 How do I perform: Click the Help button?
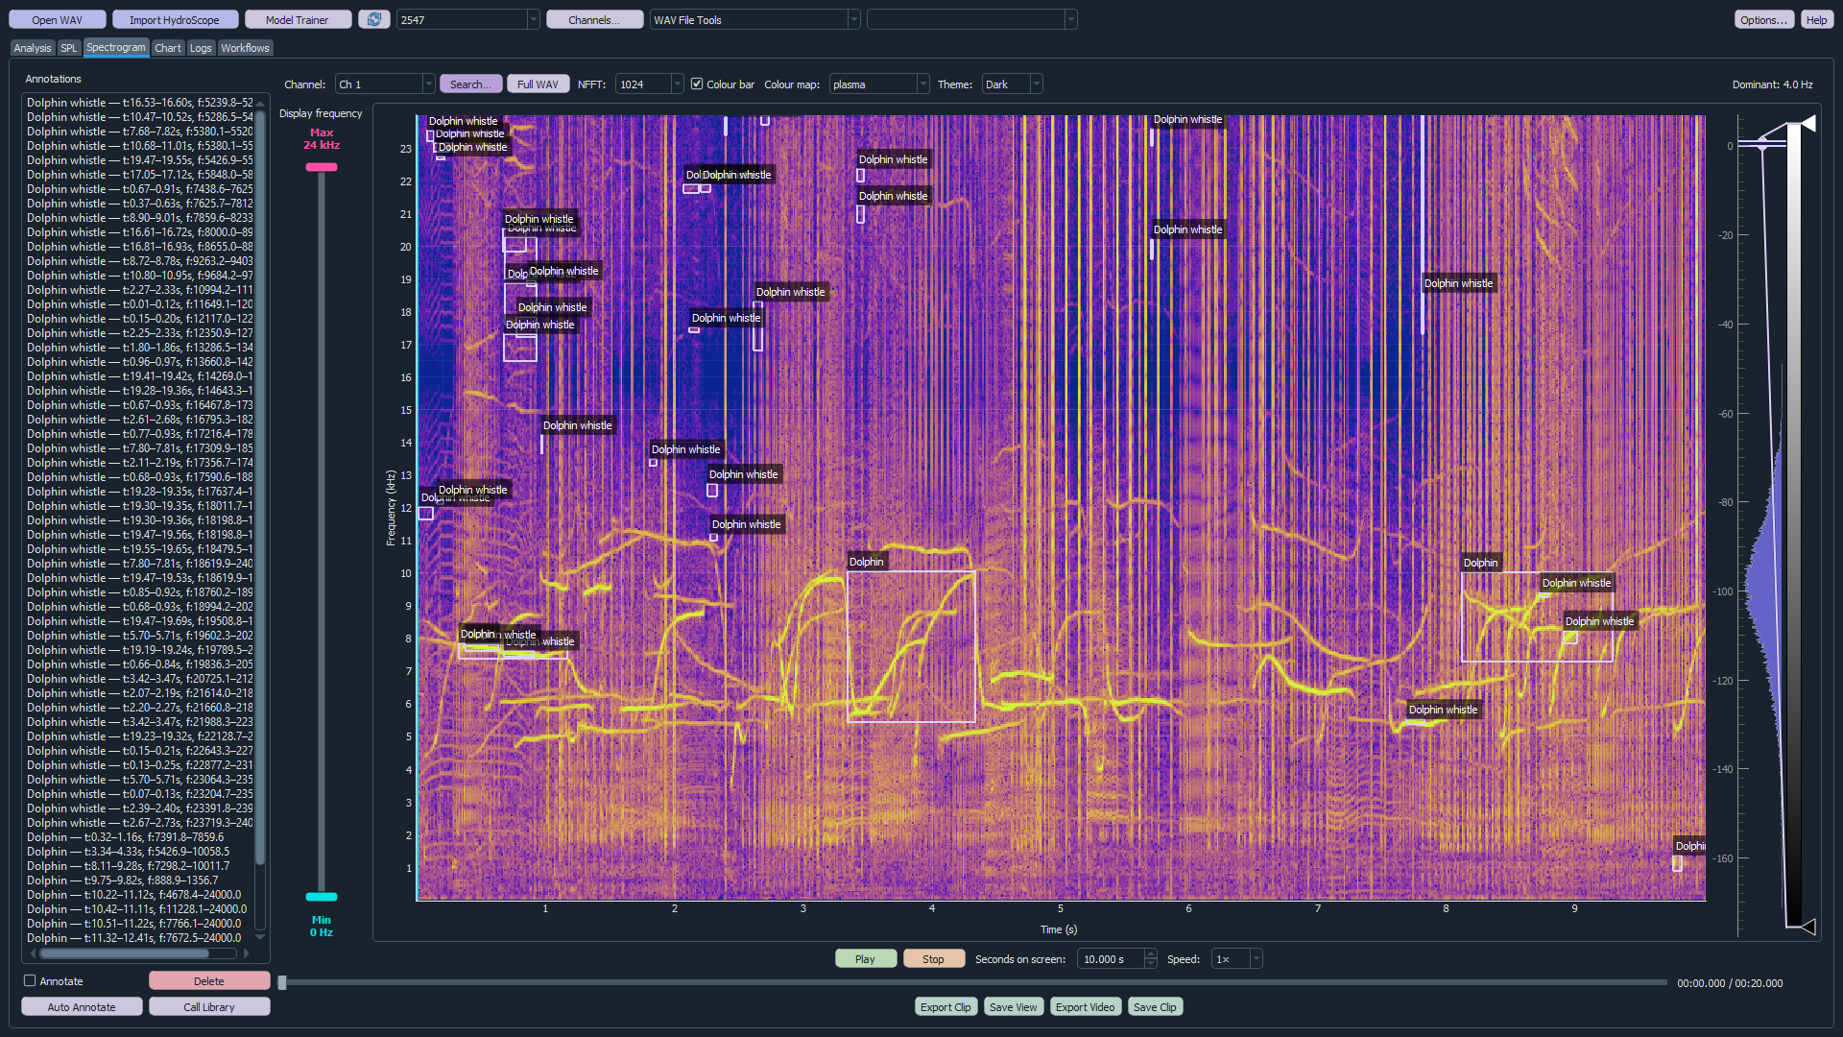pyautogui.click(x=1817, y=19)
